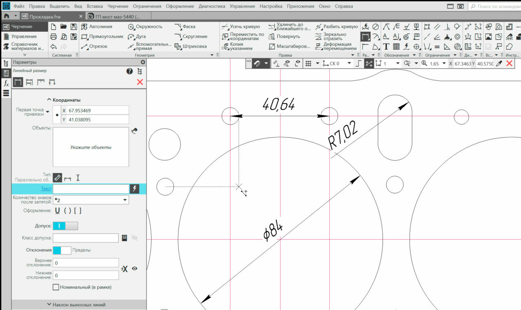Open the decimal places count dropdown
The image size is (521, 310).
tap(125, 200)
